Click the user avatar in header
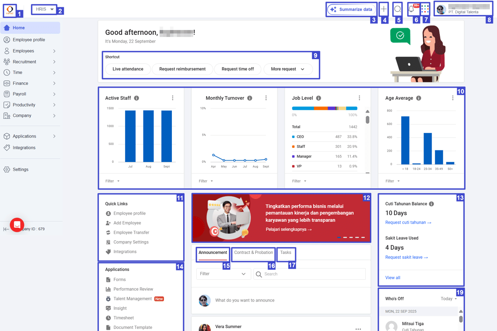This screenshot has height=331, width=497. [x=441, y=10]
